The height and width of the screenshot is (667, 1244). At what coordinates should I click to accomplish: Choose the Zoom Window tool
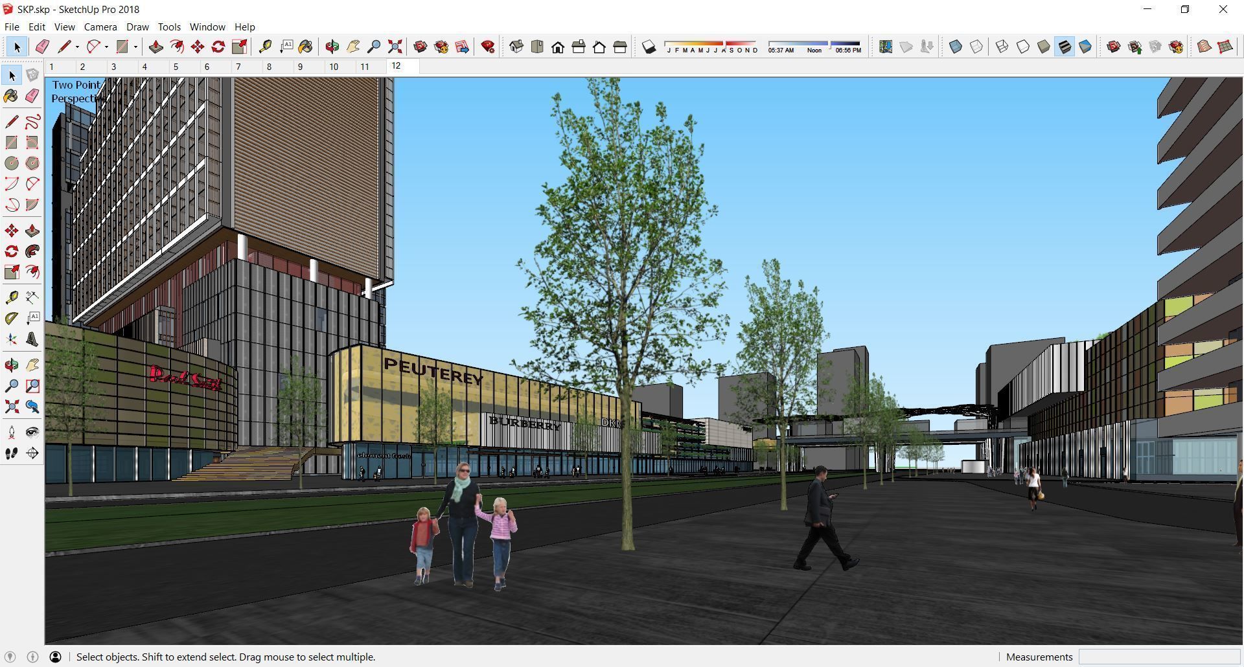32,386
